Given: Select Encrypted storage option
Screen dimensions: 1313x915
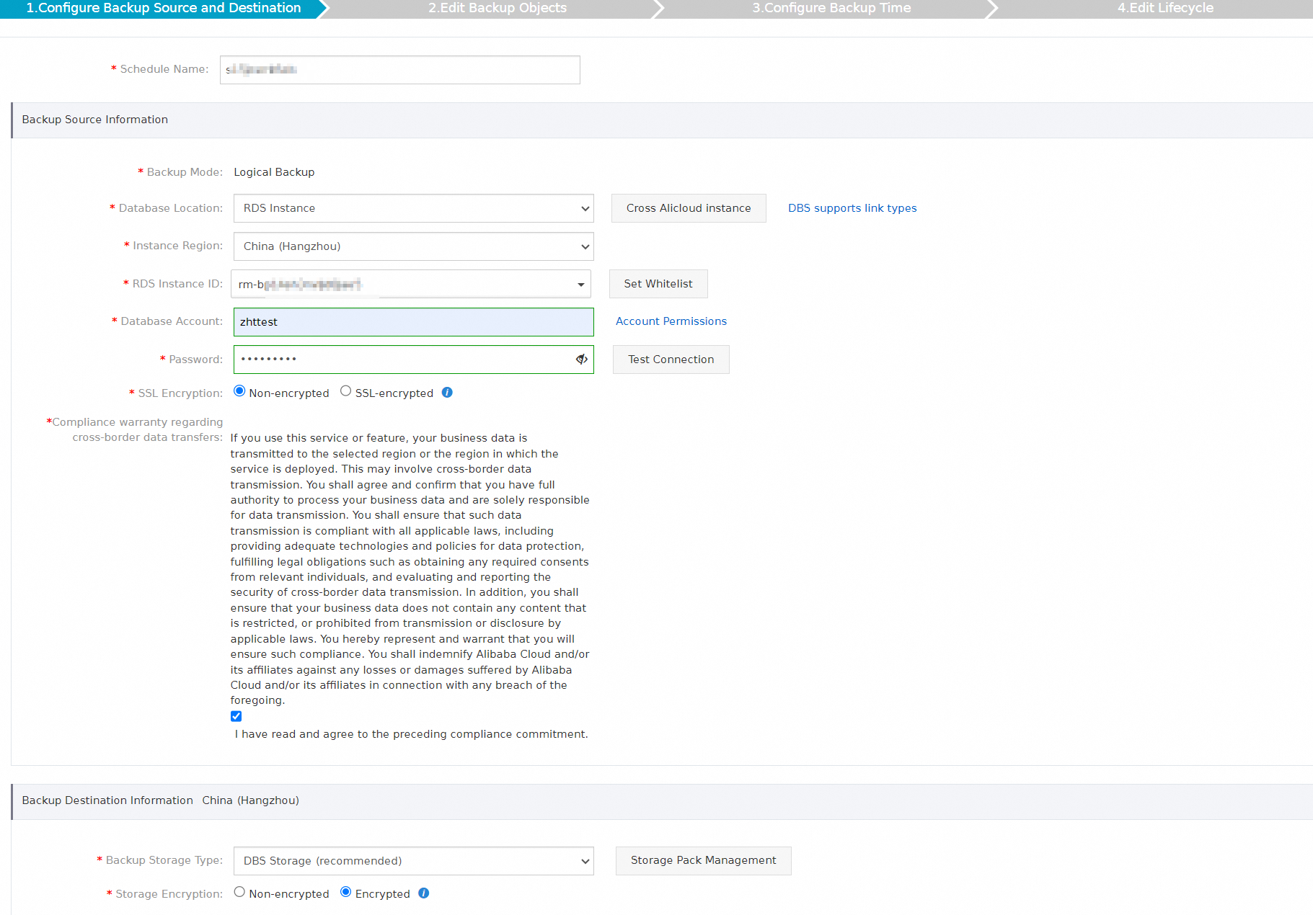Looking at the screenshot, I should (x=345, y=892).
